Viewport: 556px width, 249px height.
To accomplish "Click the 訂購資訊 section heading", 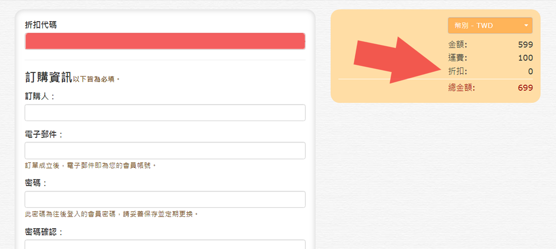I will pos(48,77).
